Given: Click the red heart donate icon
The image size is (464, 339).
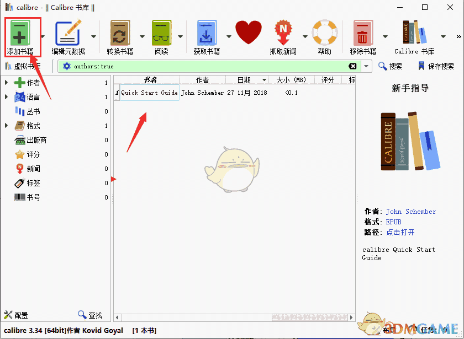Looking at the screenshot, I should 249,32.
